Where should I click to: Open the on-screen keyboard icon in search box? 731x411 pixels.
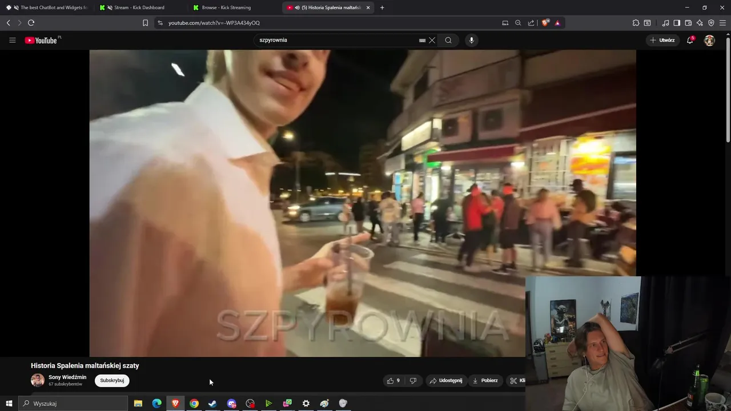point(423,41)
